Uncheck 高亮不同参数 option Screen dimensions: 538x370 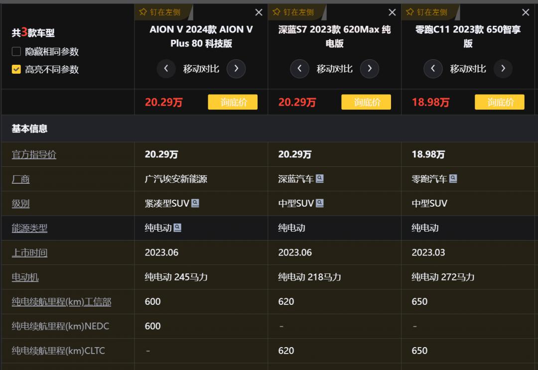pos(16,70)
